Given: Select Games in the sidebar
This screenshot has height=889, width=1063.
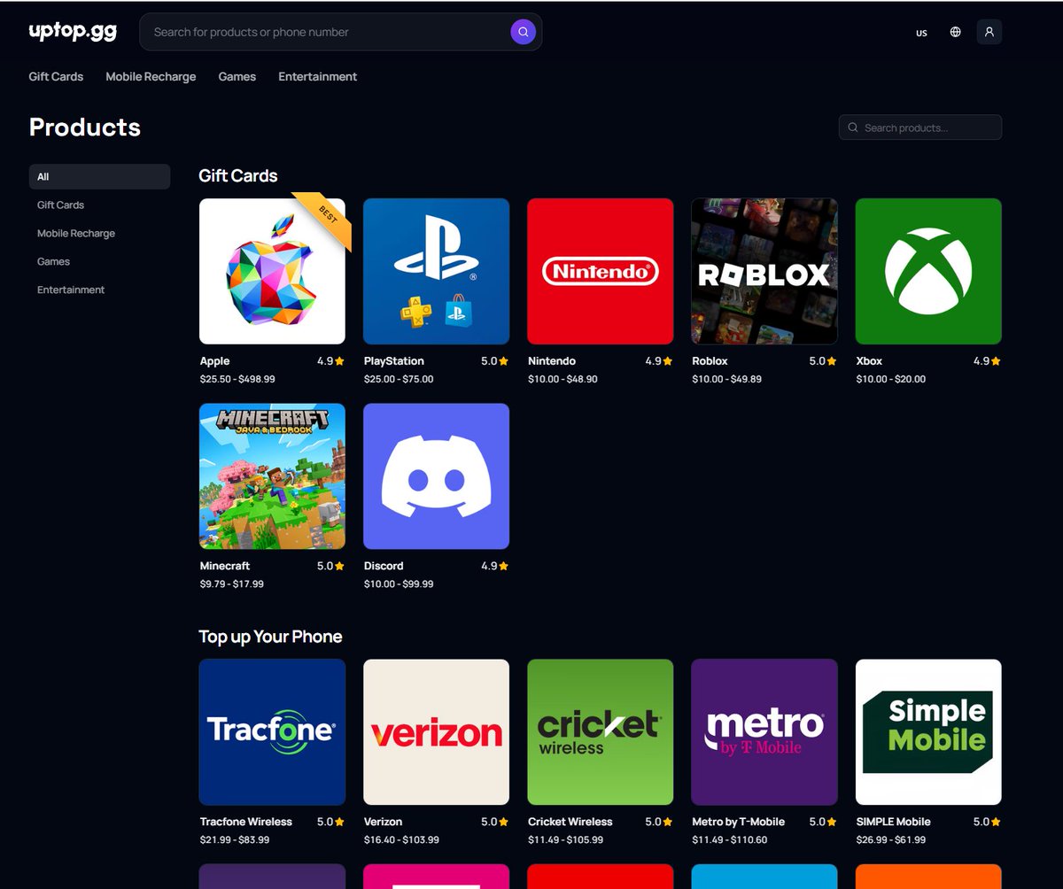Looking at the screenshot, I should [53, 261].
